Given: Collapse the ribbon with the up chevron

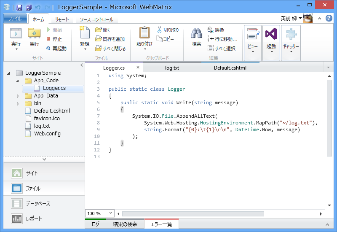Looking at the screenshot, I should [320, 19].
